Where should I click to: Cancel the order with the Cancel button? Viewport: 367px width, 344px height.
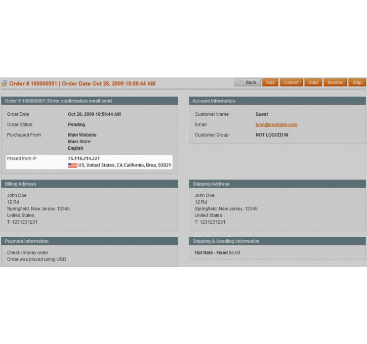291,82
